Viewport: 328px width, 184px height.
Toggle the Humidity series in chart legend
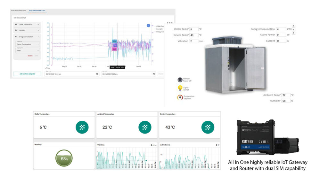point(160,29)
